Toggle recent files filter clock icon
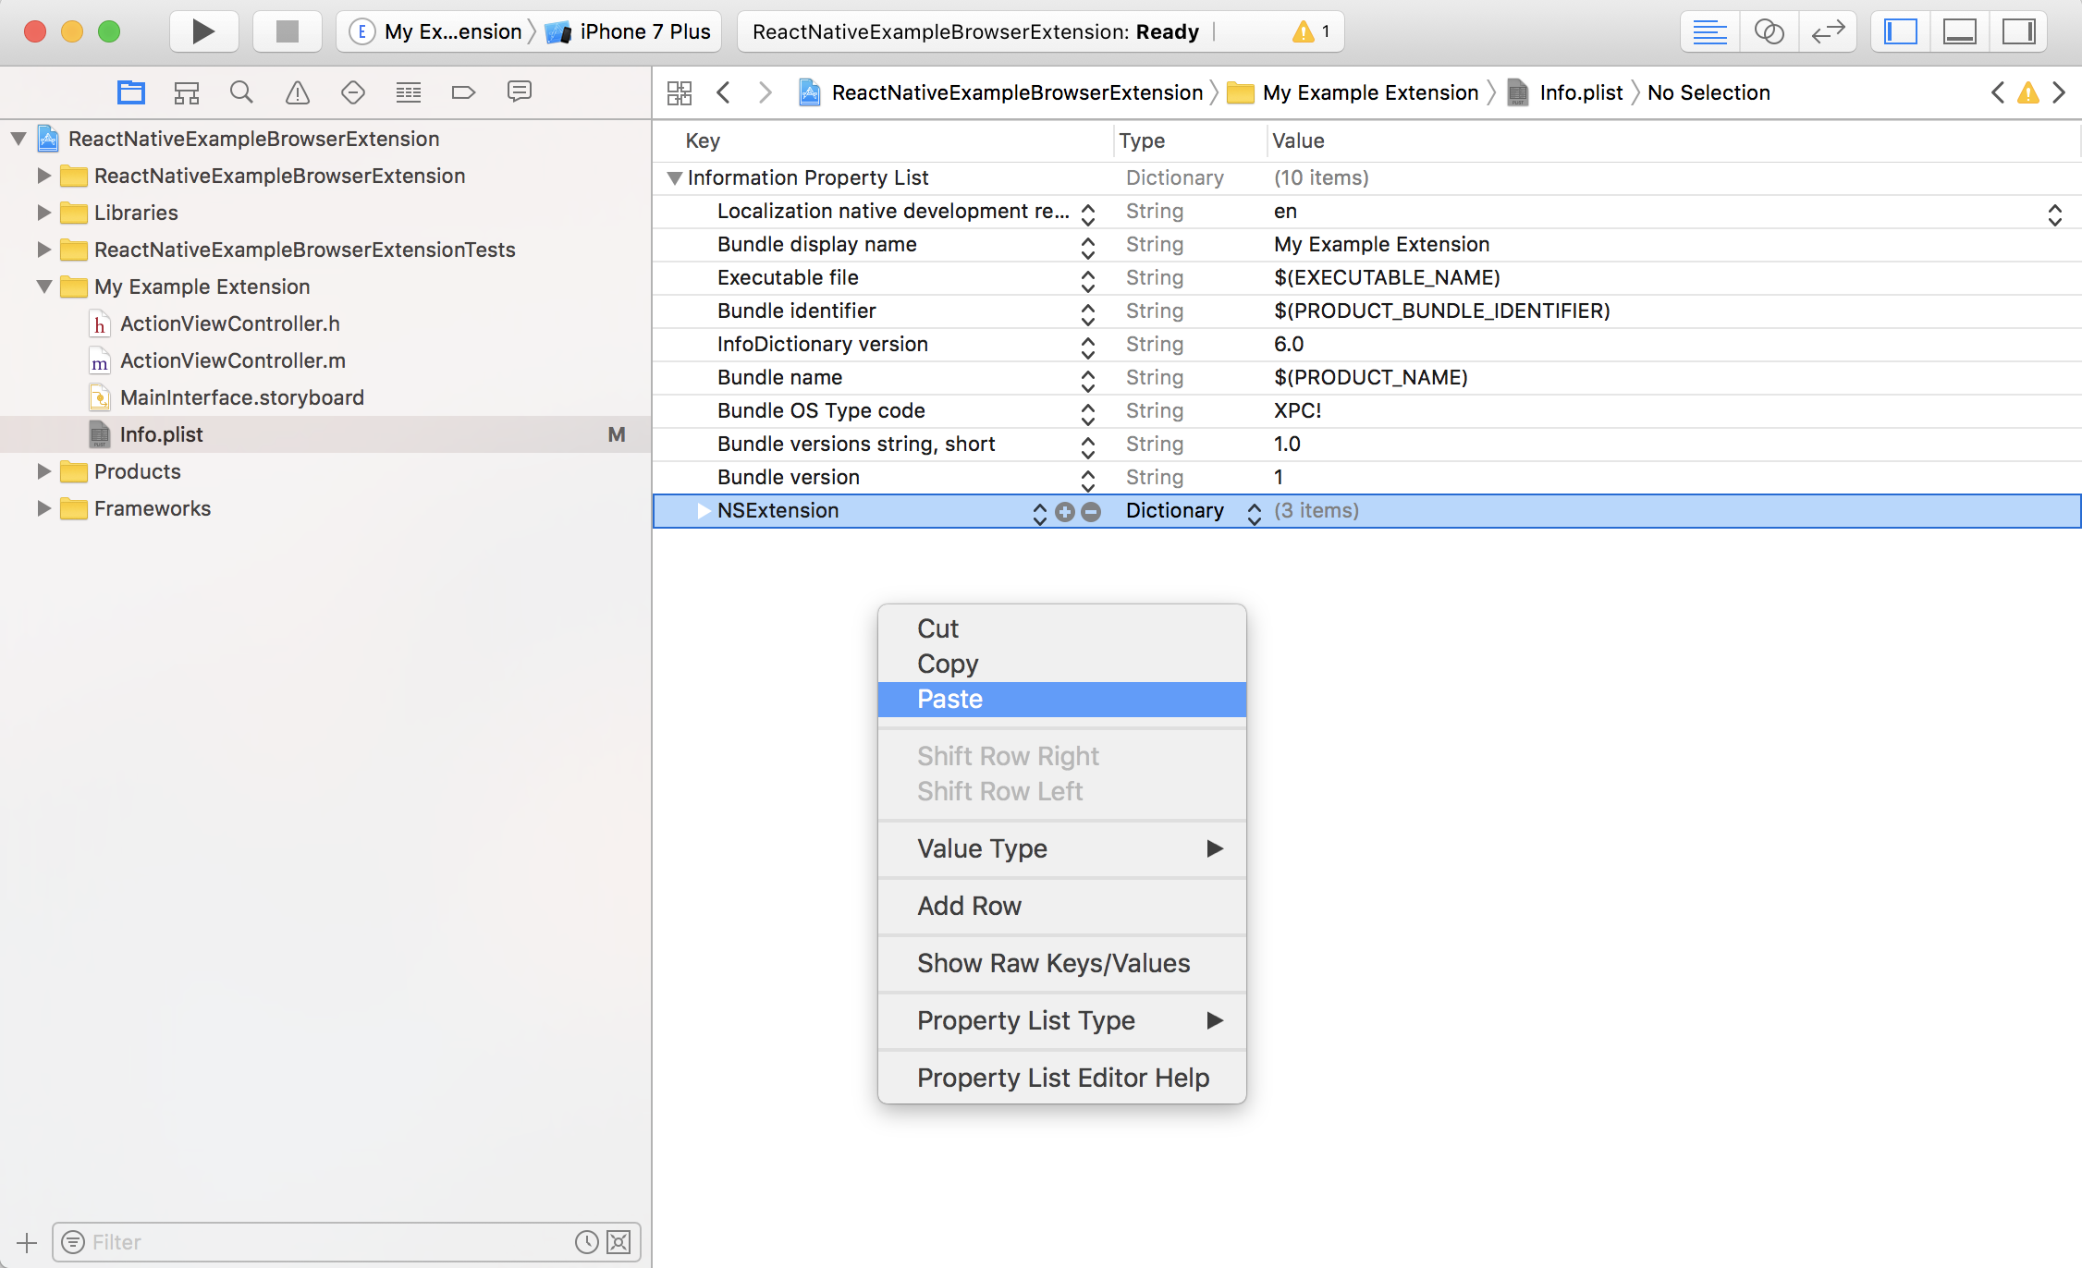 click(x=587, y=1242)
